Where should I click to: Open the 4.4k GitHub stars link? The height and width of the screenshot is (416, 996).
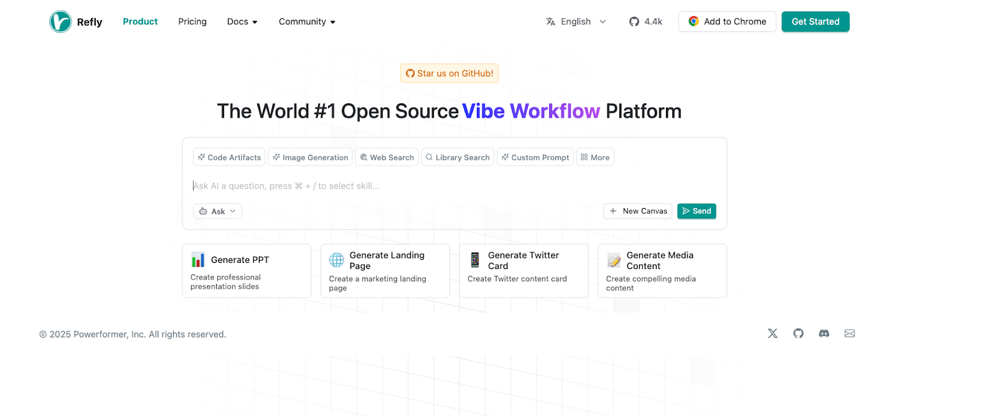pos(646,22)
